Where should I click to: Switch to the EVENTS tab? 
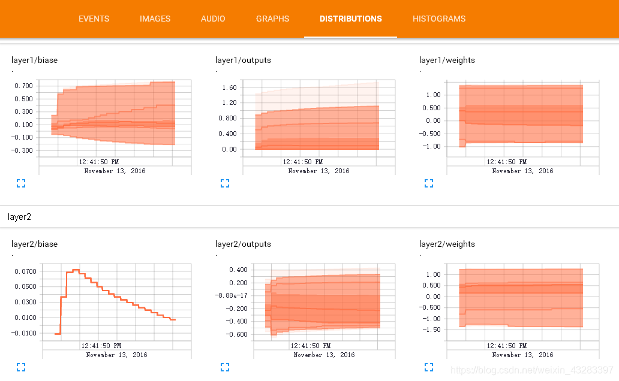pos(94,19)
